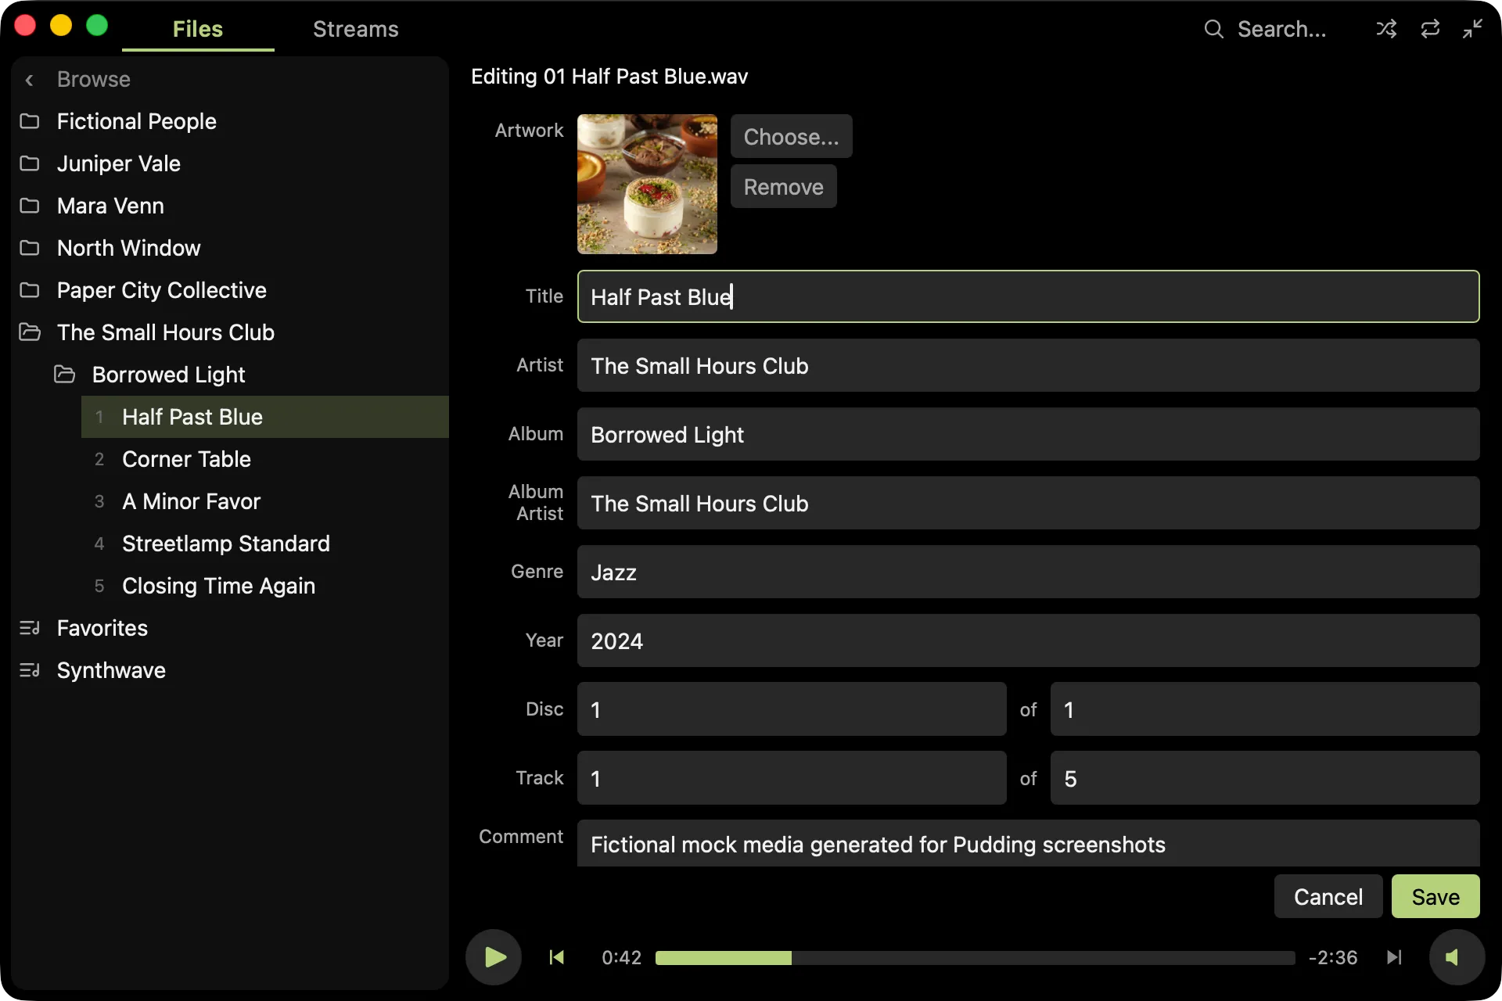Toggle repeat playback icon
This screenshot has height=1001, width=1502.
click(1430, 29)
